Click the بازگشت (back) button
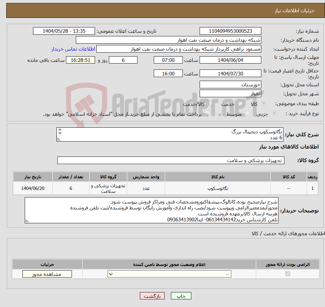The height and width of the screenshot is (307, 325). pos(152,296)
